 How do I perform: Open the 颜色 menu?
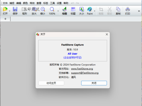[x=25, y=3]
